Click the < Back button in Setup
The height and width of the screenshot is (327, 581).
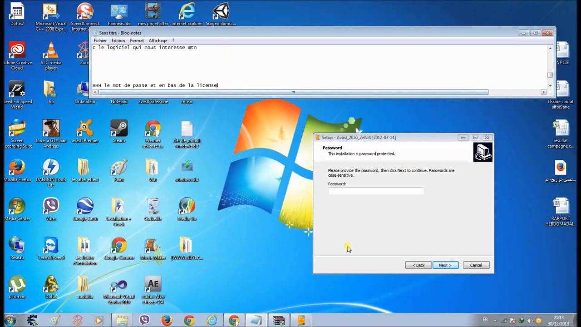(418, 265)
